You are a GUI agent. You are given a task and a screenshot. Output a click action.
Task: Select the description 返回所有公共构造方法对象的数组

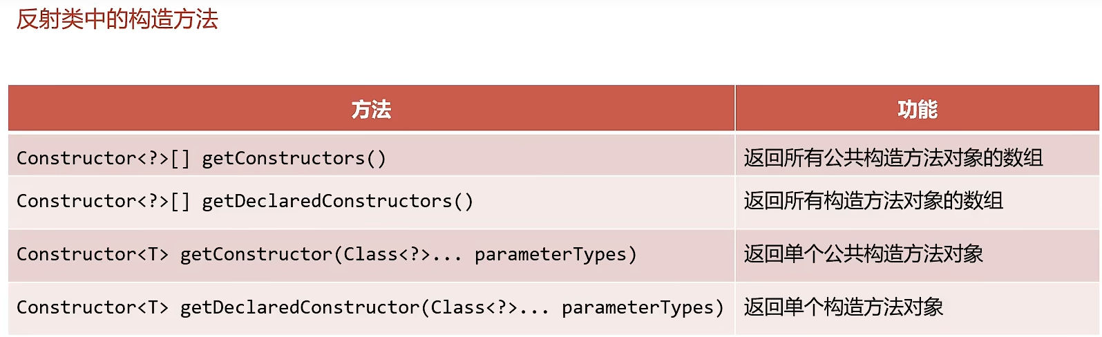pos(893,158)
